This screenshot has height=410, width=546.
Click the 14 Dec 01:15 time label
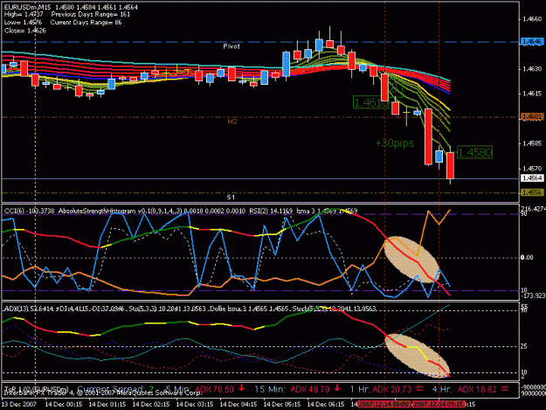[107, 405]
